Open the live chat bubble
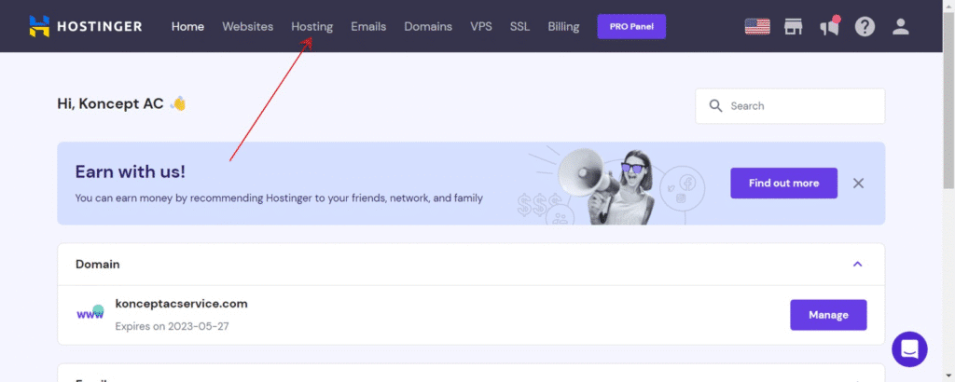This screenshot has height=382, width=955. 909,349
